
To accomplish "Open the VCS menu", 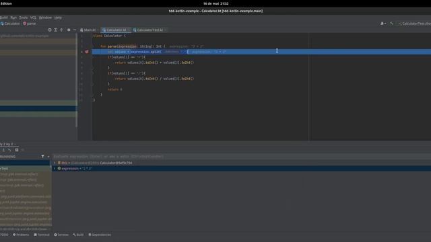I will point(33,17).
